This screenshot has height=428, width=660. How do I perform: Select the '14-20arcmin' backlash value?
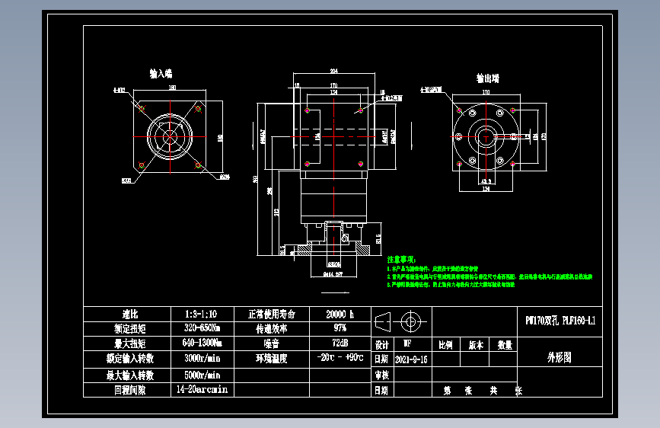(202, 389)
